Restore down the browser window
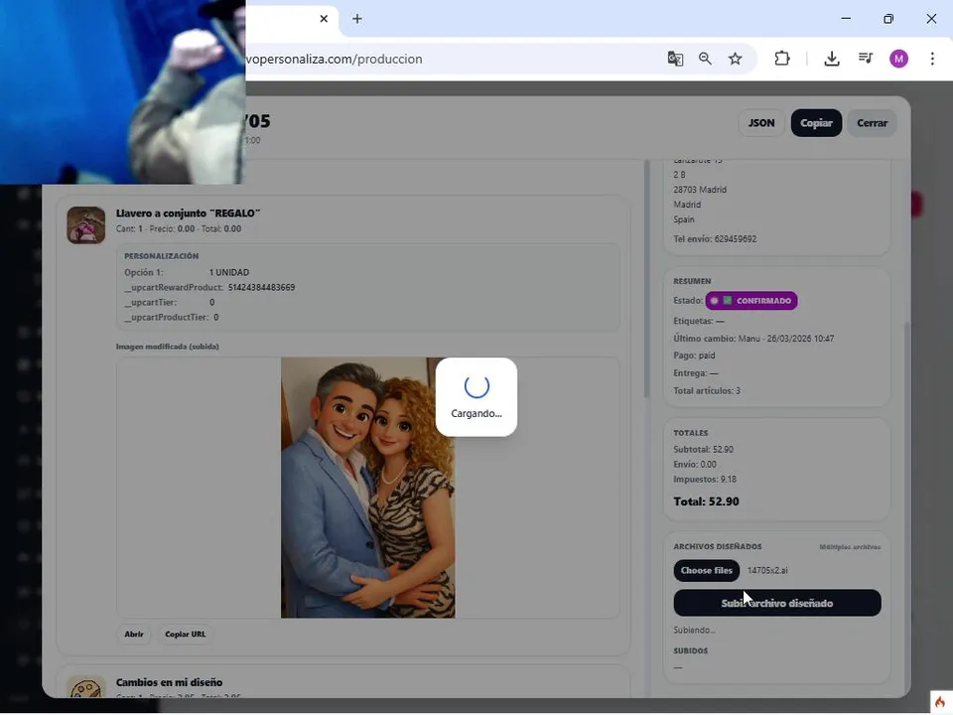Screen dimensions: 953x715 tap(888, 19)
